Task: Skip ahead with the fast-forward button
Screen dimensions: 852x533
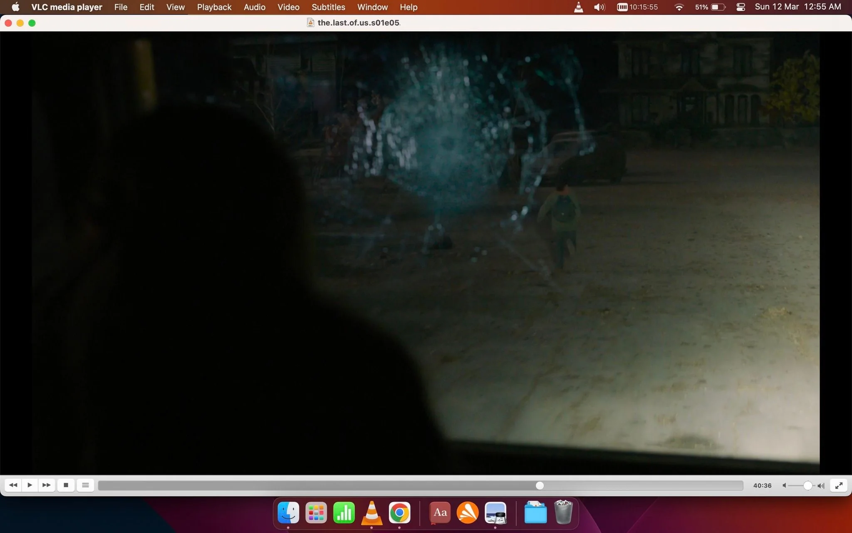Action: (47, 485)
